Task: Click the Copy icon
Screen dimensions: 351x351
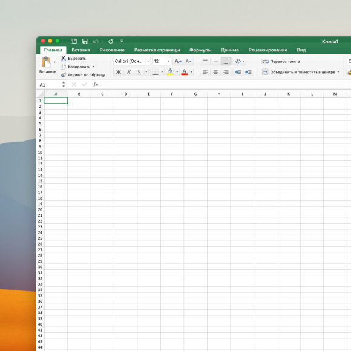Action: [x=64, y=67]
